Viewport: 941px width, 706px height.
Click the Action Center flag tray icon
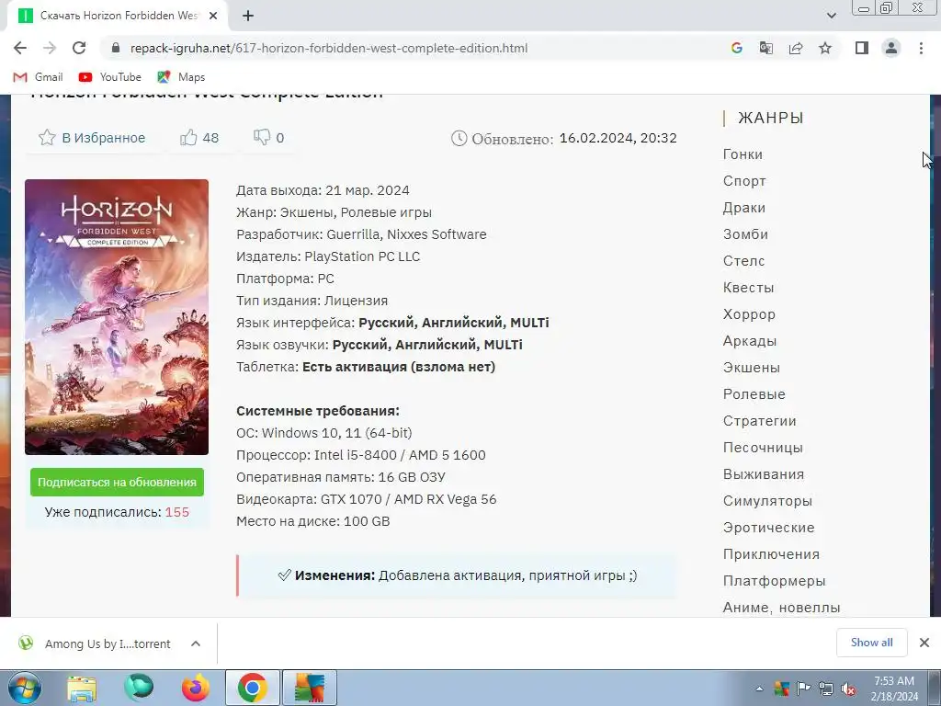[803, 689]
